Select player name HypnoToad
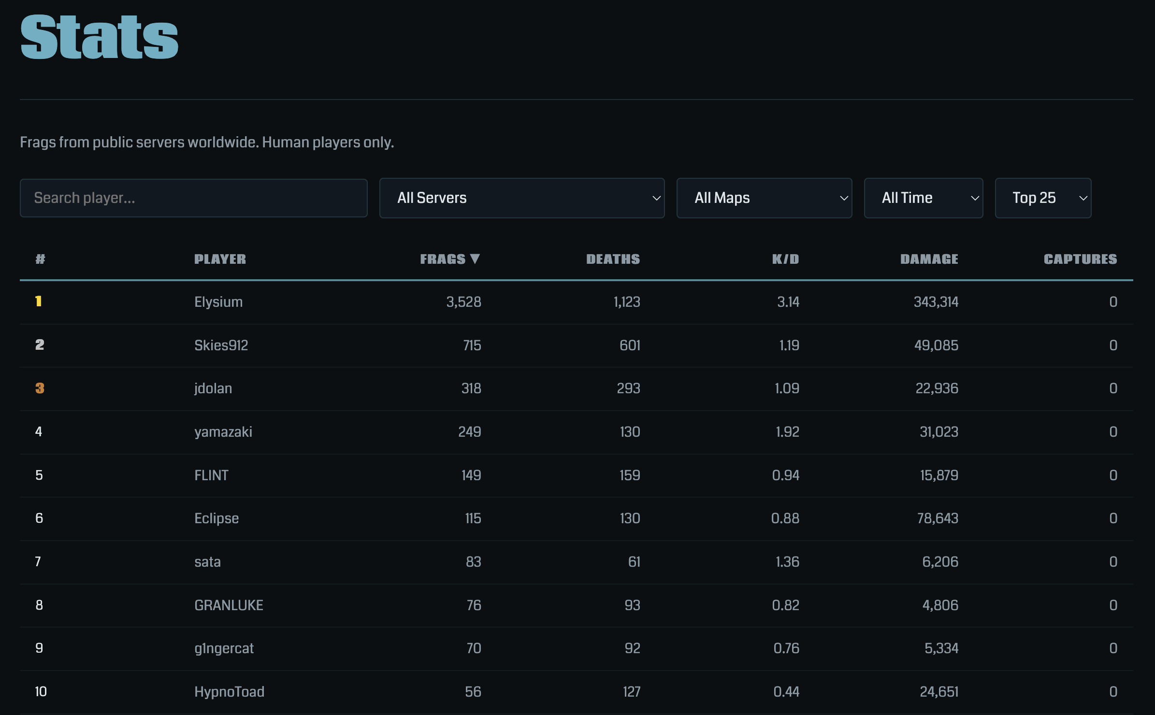Image resolution: width=1155 pixels, height=715 pixels. click(229, 692)
